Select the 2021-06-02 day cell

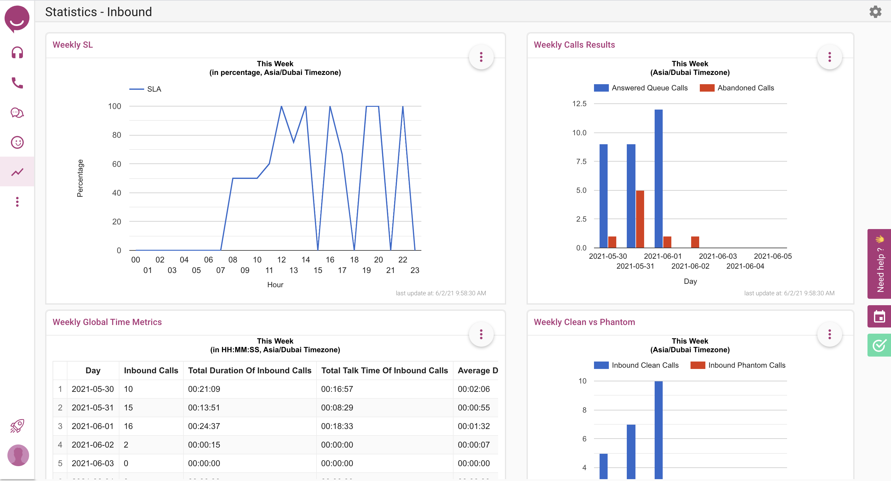click(93, 445)
